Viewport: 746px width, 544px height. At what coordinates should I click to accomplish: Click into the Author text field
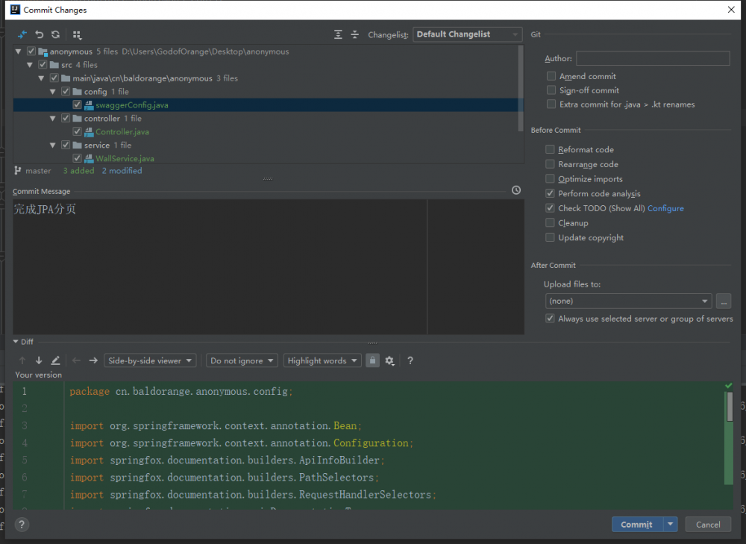[x=653, y=58]
